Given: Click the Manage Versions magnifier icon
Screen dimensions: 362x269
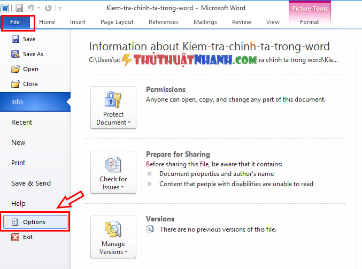Looking at the screenshot, I should pos(113,229).
